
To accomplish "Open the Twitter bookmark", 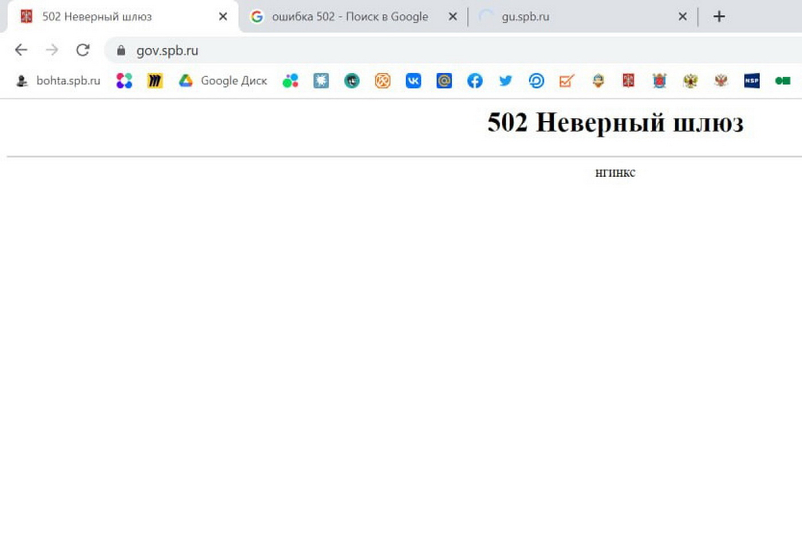I will point(505,81).
